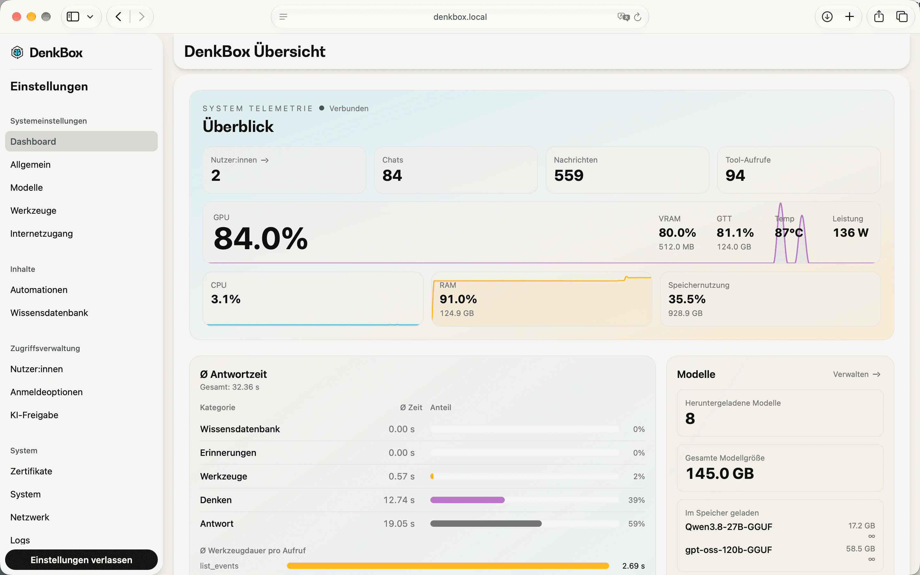Screen dimensions: 920x575
Task: Open the System sidebar entry under Zertifikate
Action: pyautogui.click(x=26, y=494)
